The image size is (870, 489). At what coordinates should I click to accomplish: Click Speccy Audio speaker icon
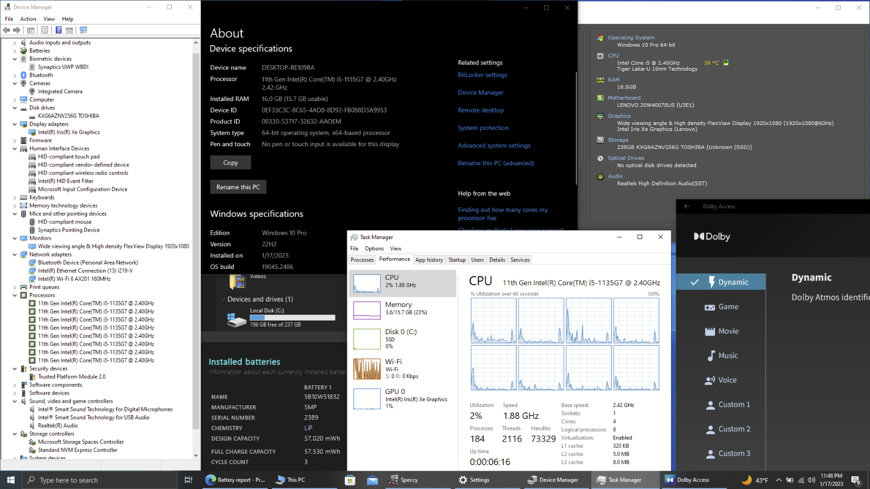point(600,176)
